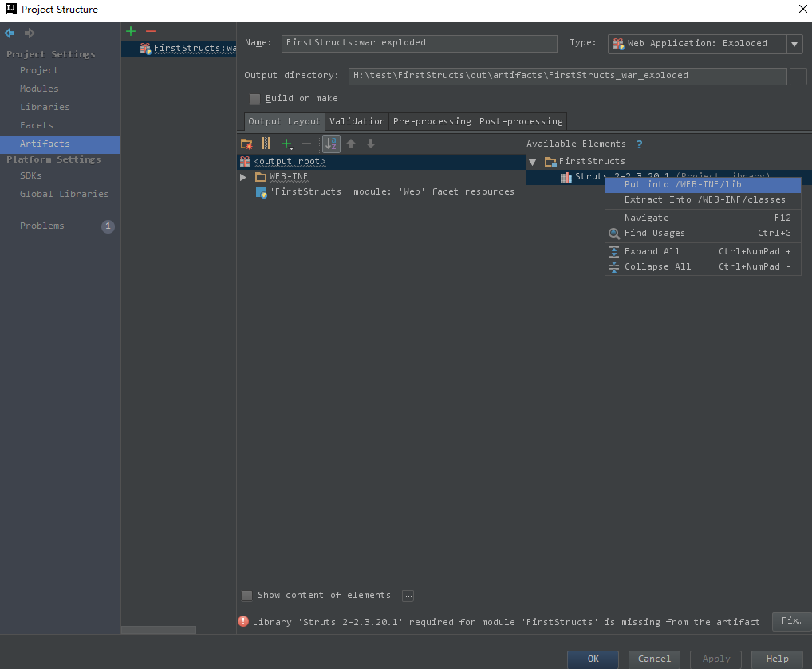Switch to Validation tab
812x669 pixels.
(x=357, y=121)
